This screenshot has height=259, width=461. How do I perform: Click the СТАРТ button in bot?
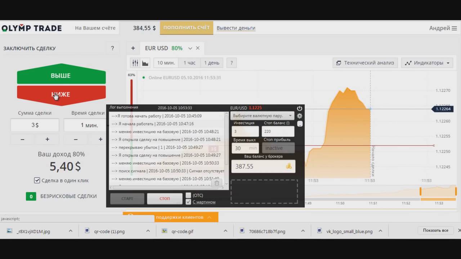[x=127, y=199]
